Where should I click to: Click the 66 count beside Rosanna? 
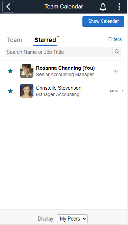pos(116,71)
